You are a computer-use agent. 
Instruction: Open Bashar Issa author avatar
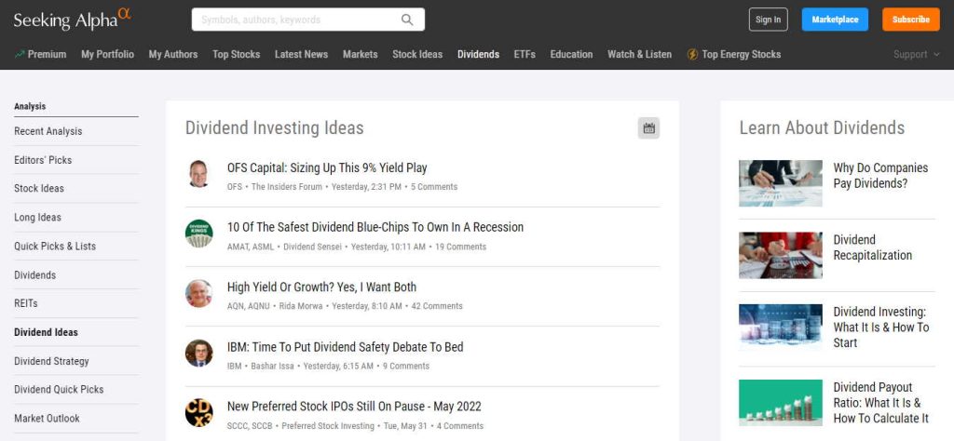(x=198, y=354)
